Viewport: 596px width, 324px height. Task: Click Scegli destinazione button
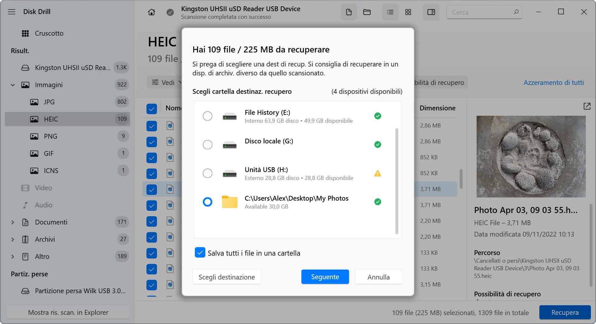[x=227, y=277]
